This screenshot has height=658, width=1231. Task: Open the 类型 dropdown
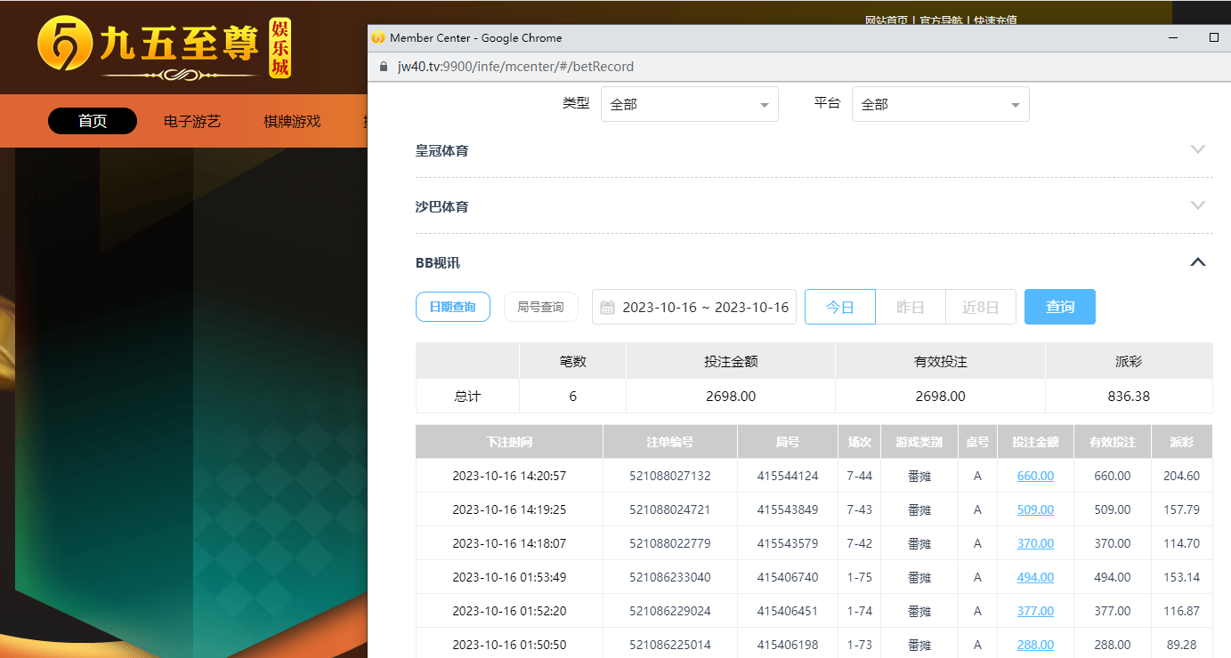coord(690,104)
